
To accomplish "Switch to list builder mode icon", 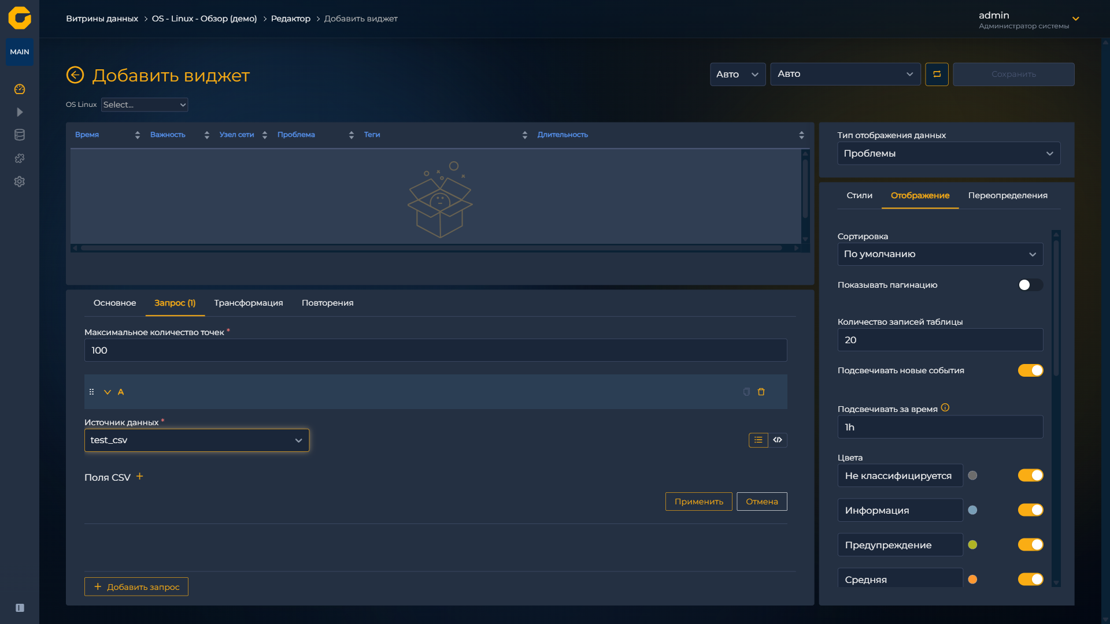I will click(758, 440).
